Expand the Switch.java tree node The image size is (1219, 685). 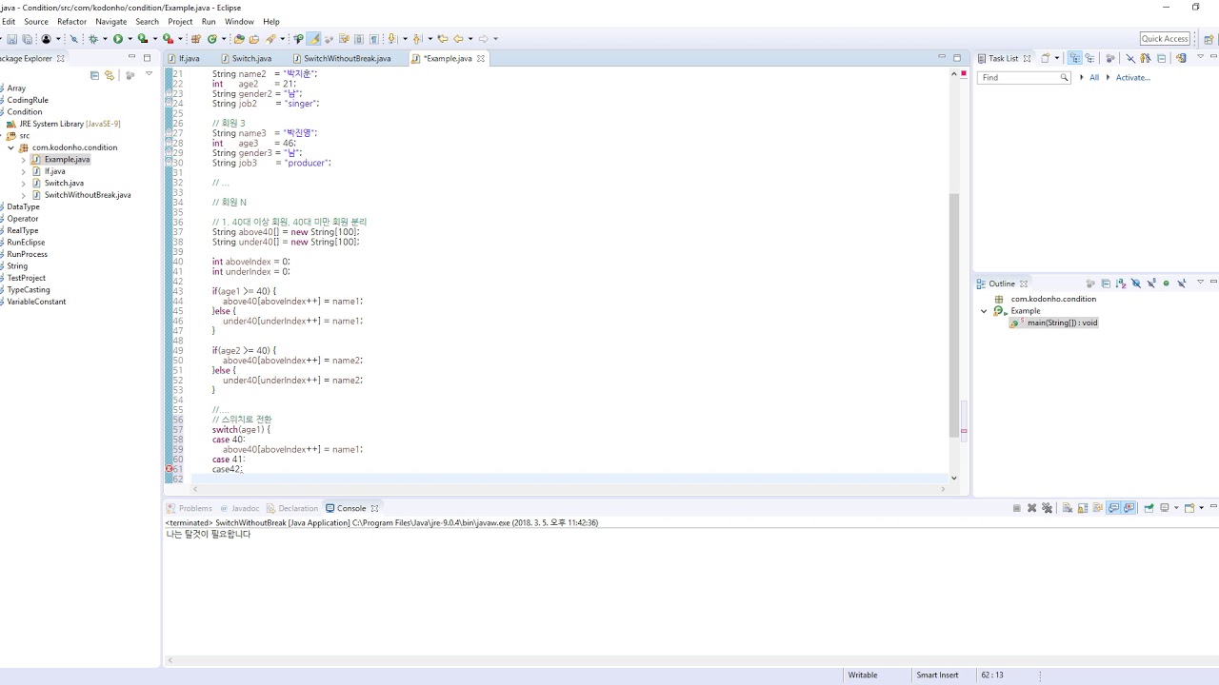pos(24,184)
